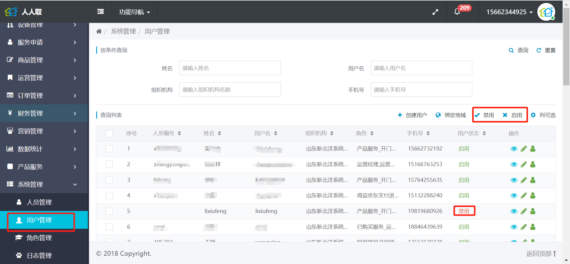Click 创建用户 create user button
Image resolution: width=570 pixels, height=264 pixels.
click(x=412, y=115)
